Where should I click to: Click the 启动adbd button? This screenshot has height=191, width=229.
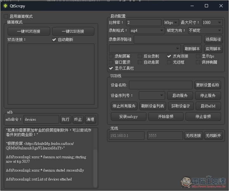pyautogui.click(x=208, y=106)
